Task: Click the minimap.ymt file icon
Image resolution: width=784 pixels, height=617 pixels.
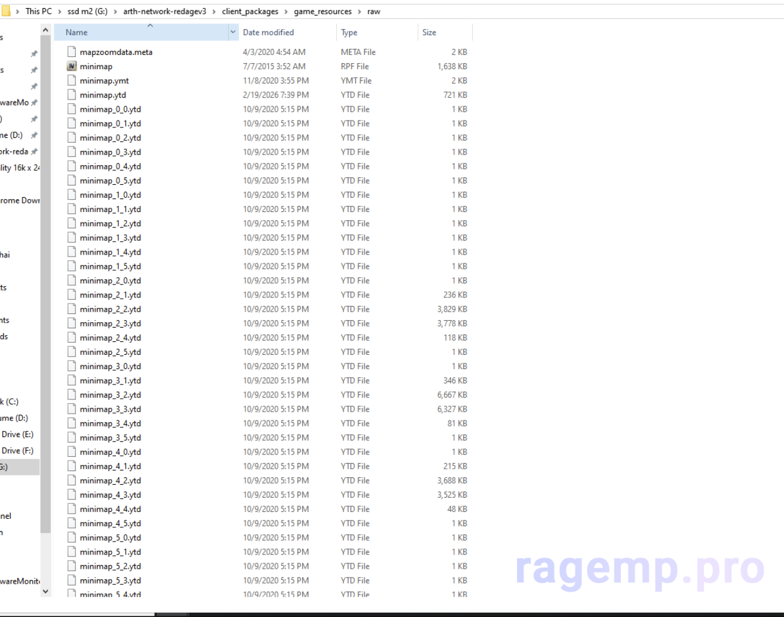Action: click(x=72, y=80)
